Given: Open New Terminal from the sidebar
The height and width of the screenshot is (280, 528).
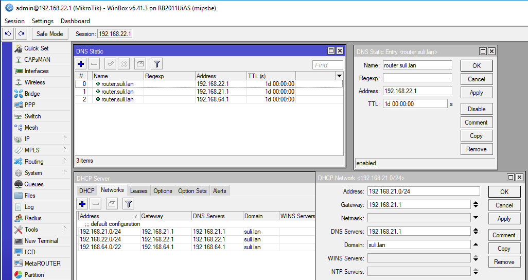Looking at the screenshot, I should [41, 241].
